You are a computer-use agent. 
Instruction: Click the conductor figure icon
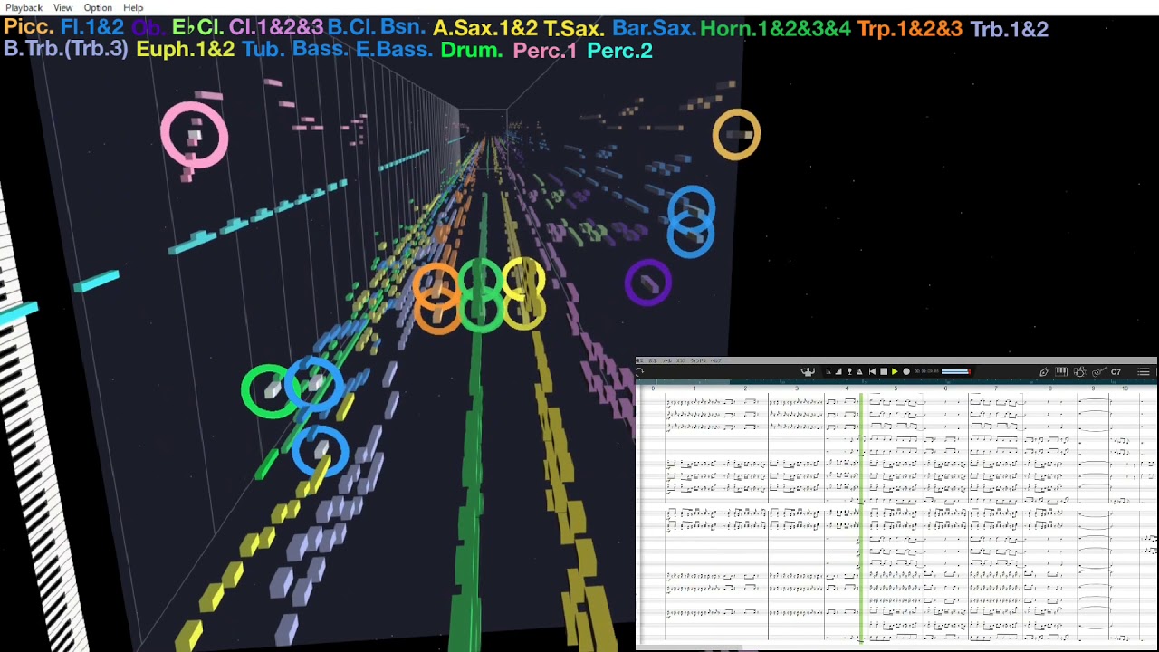808,371
